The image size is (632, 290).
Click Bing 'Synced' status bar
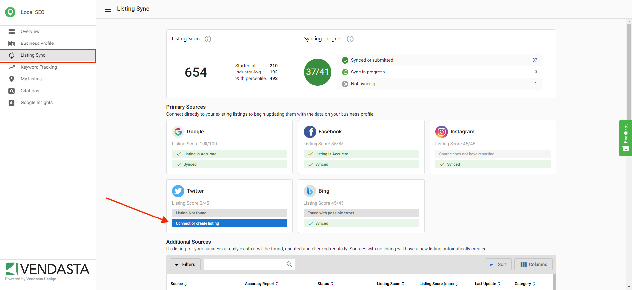(361, 223)
